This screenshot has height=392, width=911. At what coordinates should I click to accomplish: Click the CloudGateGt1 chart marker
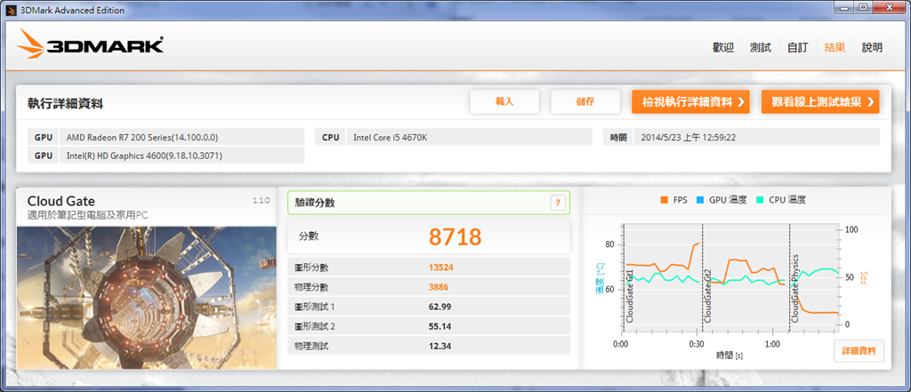pyautogui.click(x=630, y=296)
